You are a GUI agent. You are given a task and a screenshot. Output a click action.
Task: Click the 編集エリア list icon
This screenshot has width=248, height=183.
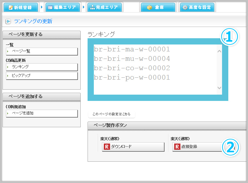tap(50, 7)
